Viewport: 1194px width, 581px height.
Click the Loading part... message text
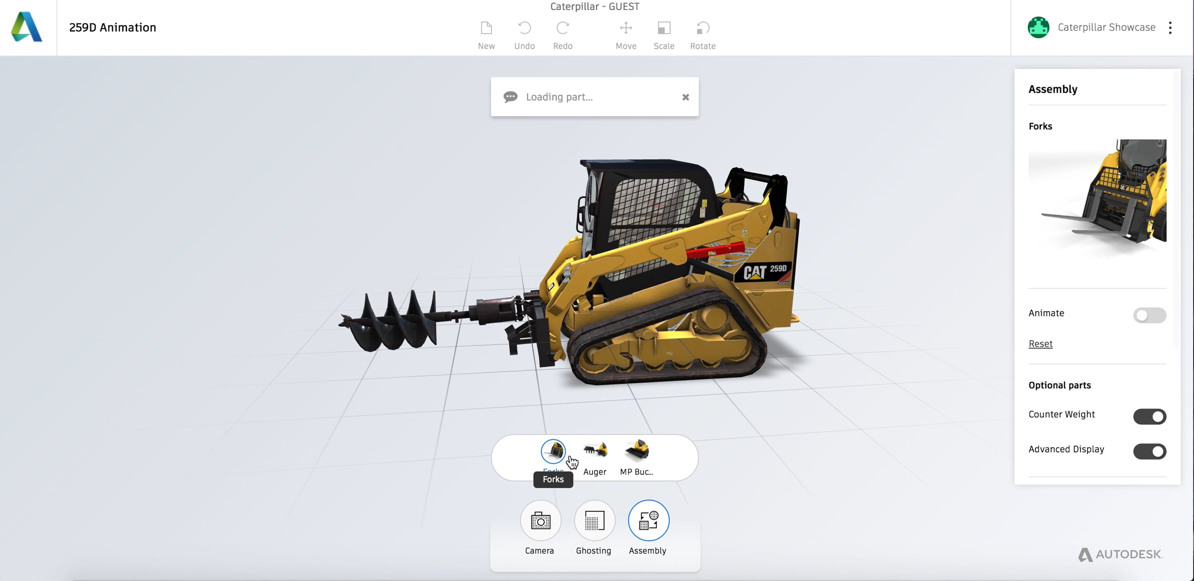point(559,97)
